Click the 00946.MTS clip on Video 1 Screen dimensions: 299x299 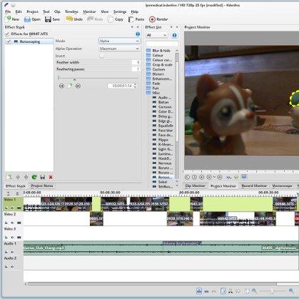pyautogui.click(x=285, y=204)
